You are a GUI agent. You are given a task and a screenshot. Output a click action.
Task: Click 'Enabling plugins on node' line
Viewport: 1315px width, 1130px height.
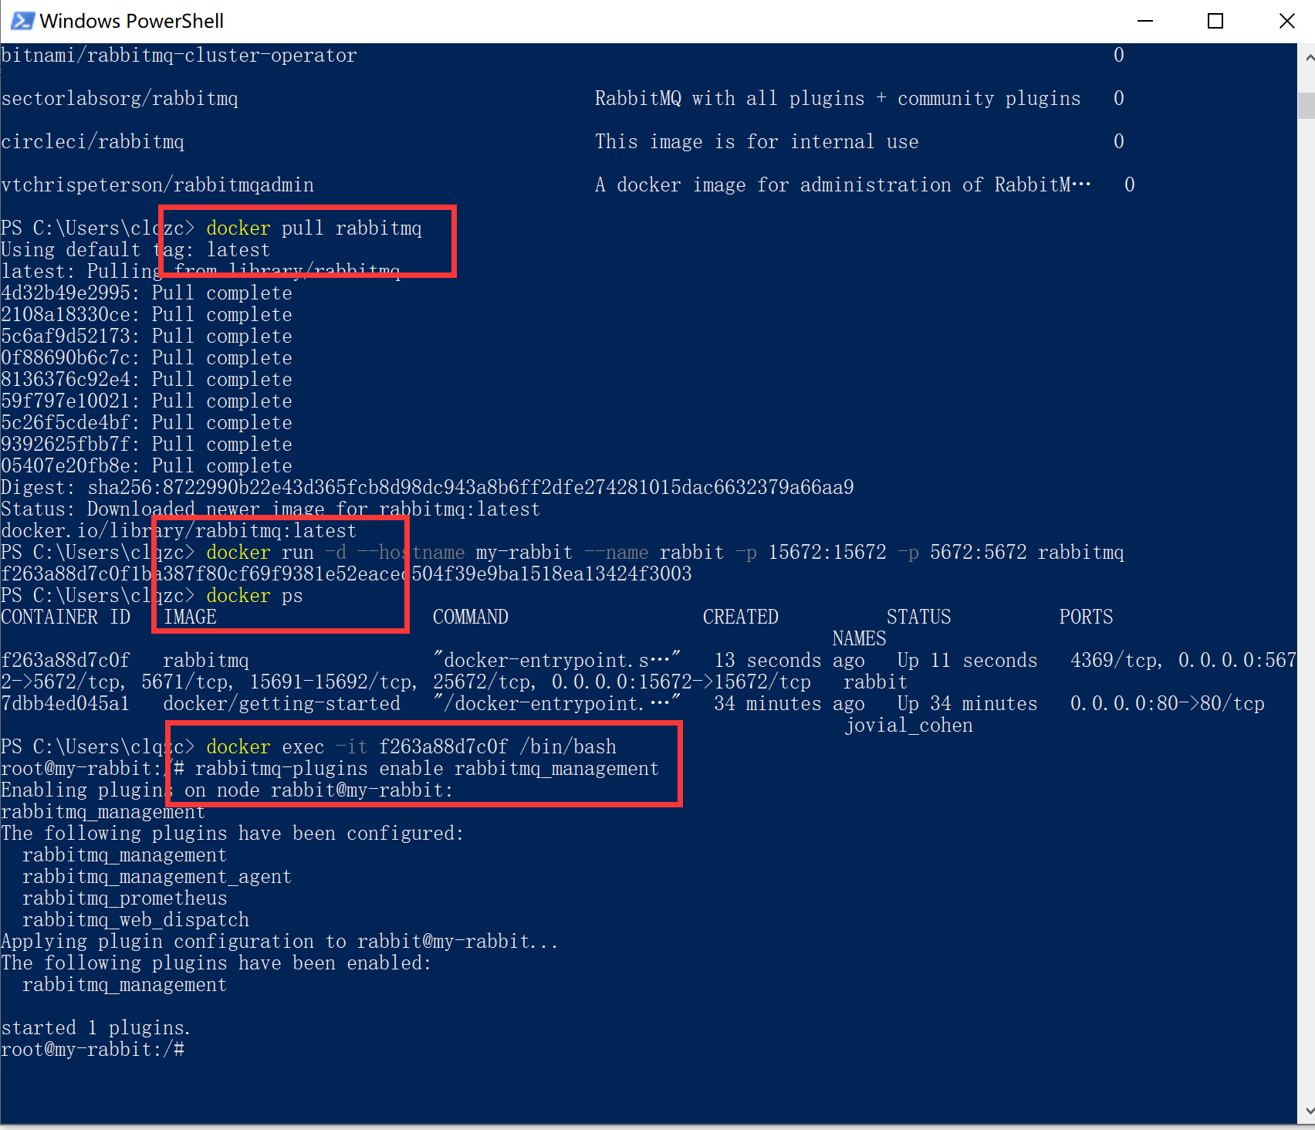click(228, 790)
